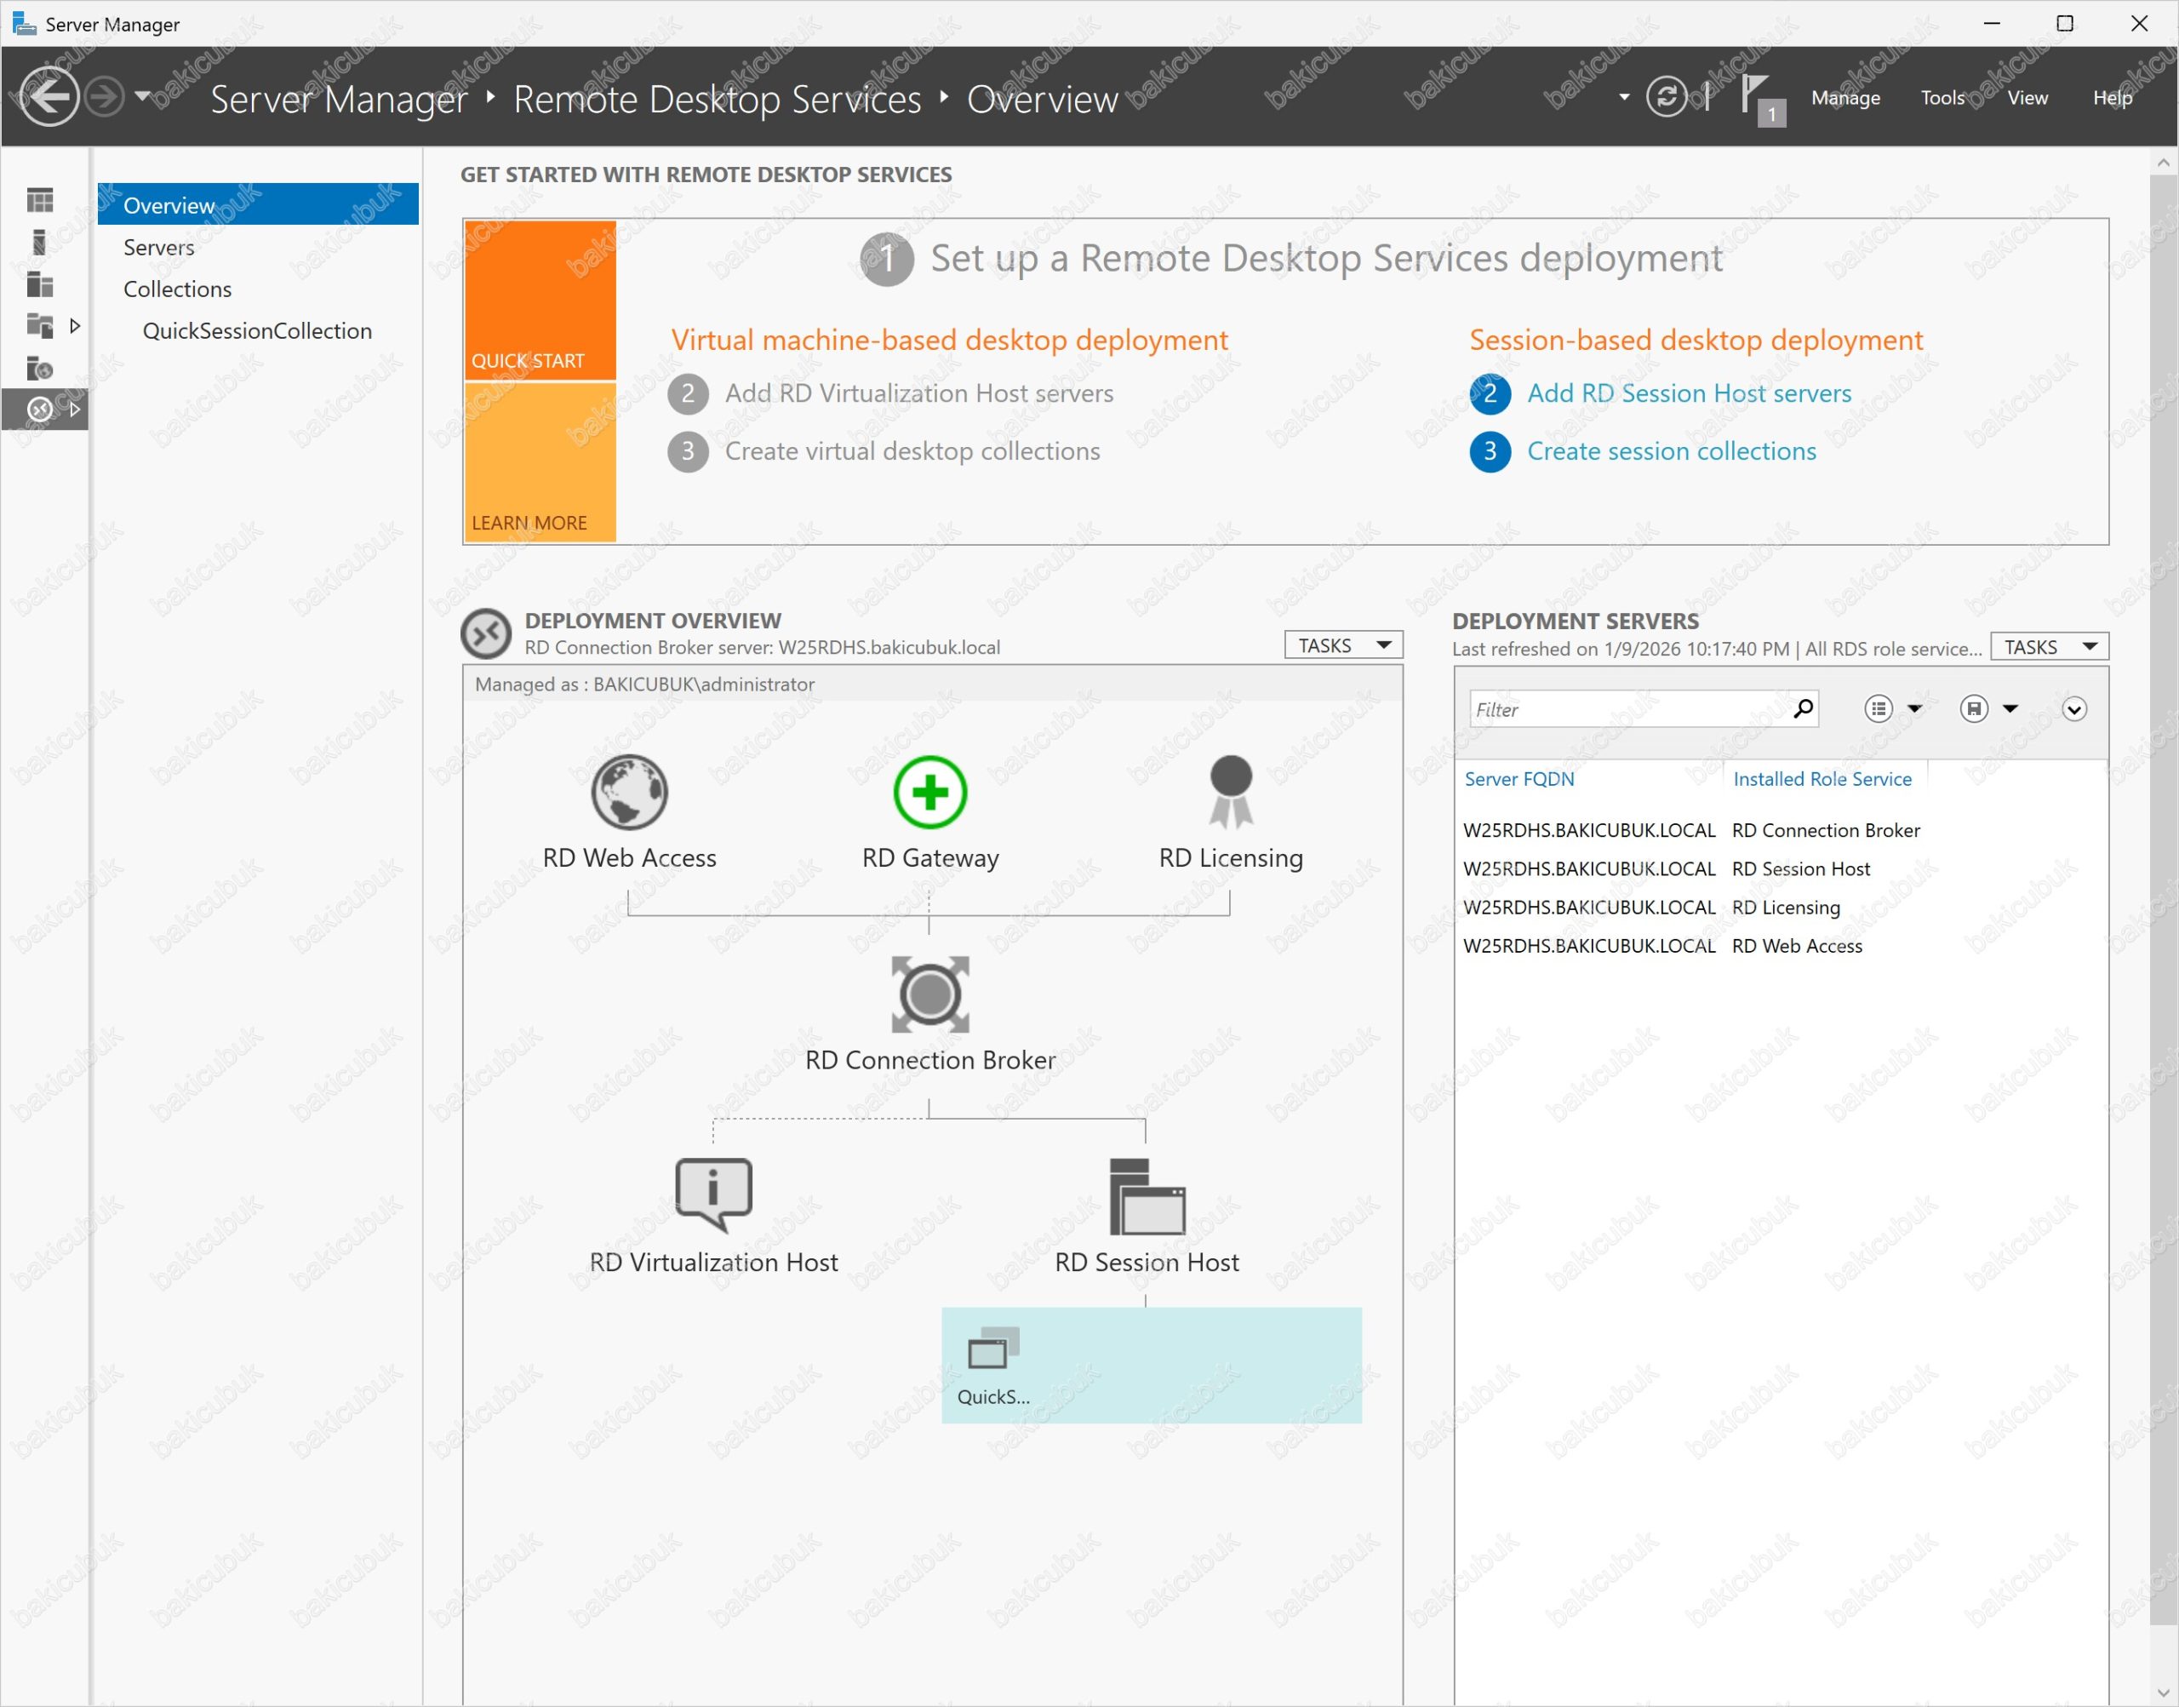Select QuickSessionCollection in the navigation pane
This screenshot has width=2179, height=1707.
pos(257,331)
